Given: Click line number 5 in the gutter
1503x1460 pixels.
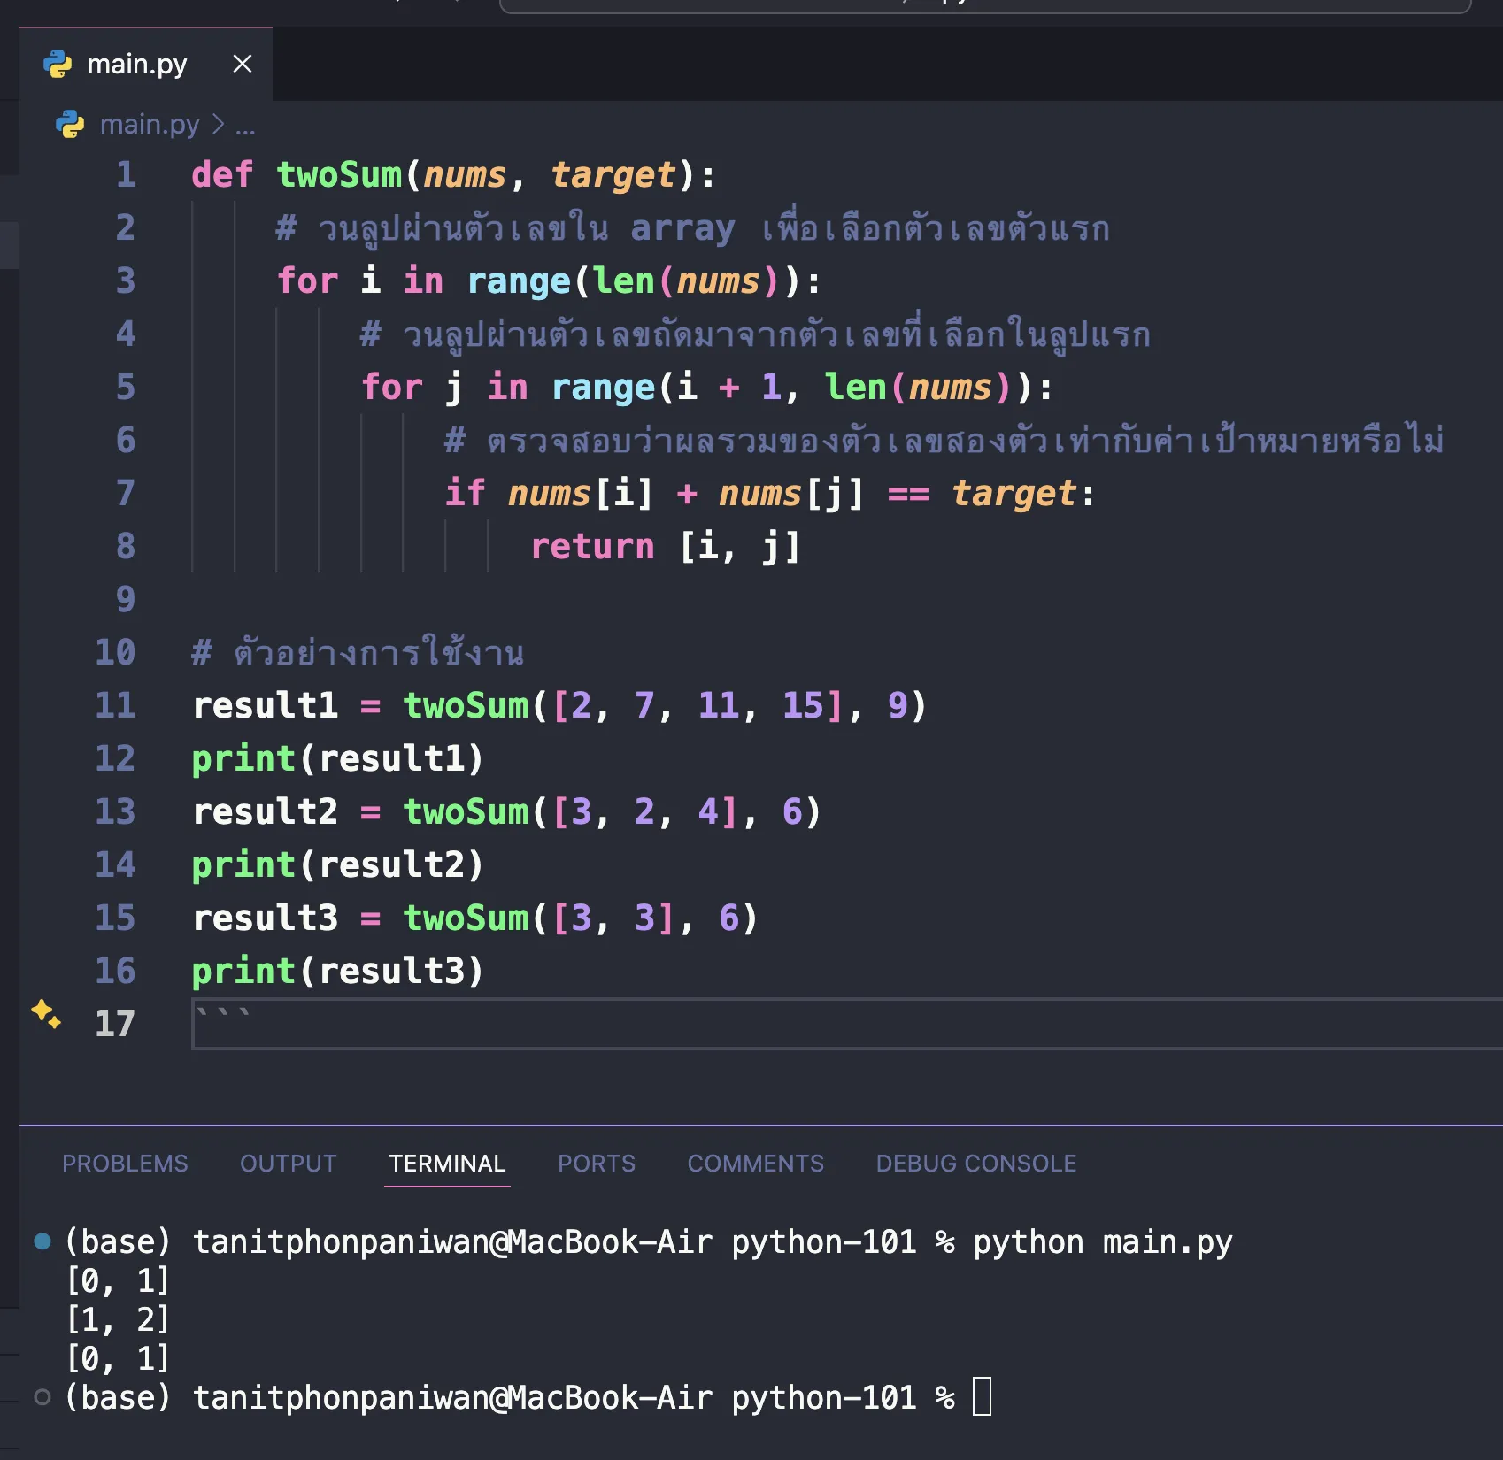Looking at the screenshot, I should click(x=126, y=387).
